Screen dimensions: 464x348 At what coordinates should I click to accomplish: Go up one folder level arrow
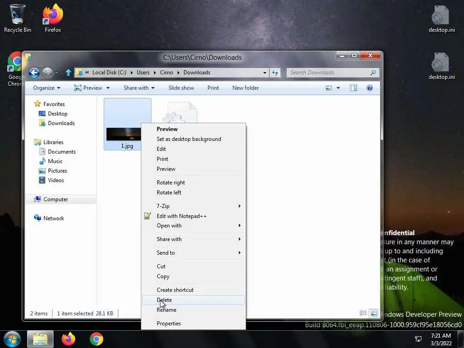tap(68, 72)
